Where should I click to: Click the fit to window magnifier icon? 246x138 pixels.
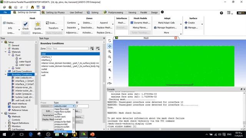click(x=110, y=70)
